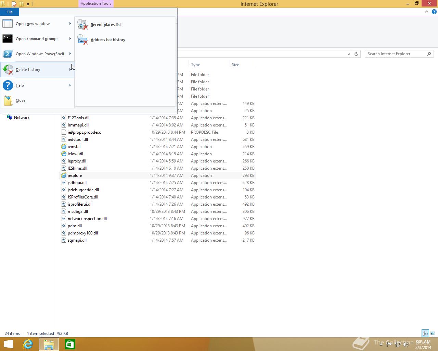438x351 pixels.
Task: Click the ielowutil application icon
Action: coord(64,154)
